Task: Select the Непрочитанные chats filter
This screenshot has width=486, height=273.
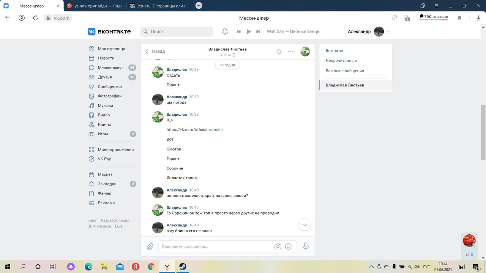Action: pos(341,61)
